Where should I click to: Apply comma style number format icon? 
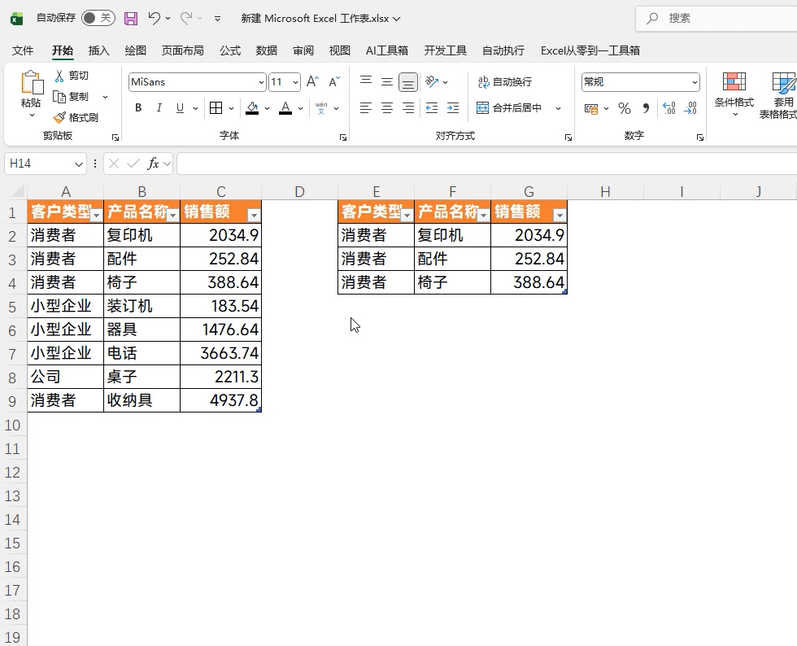click(646, 108)
